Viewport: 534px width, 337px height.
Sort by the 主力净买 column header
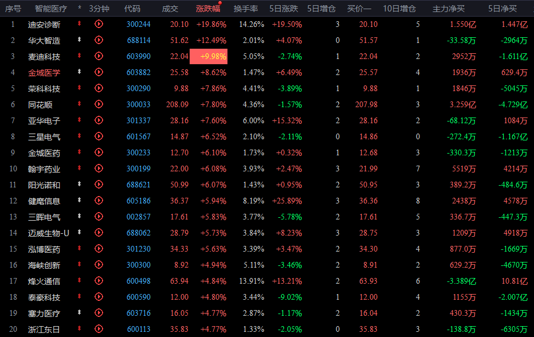(x=449, y=9)
